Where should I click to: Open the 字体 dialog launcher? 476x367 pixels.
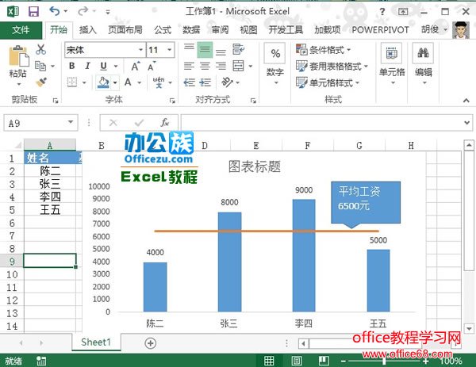click(172, 101)
